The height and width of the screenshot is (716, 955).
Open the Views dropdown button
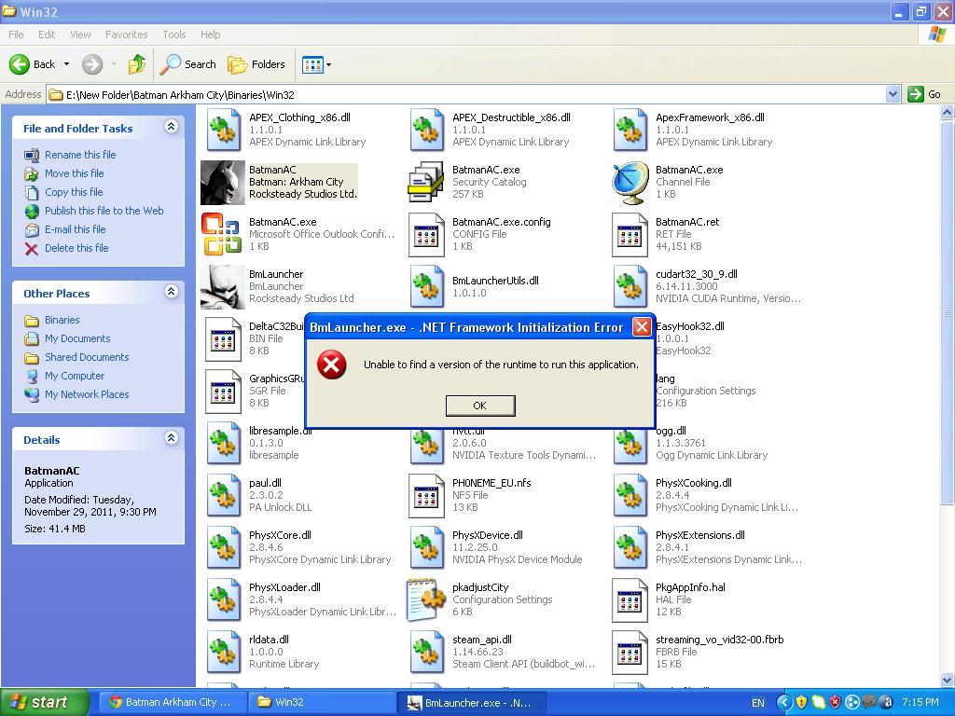tap(317, 64)
